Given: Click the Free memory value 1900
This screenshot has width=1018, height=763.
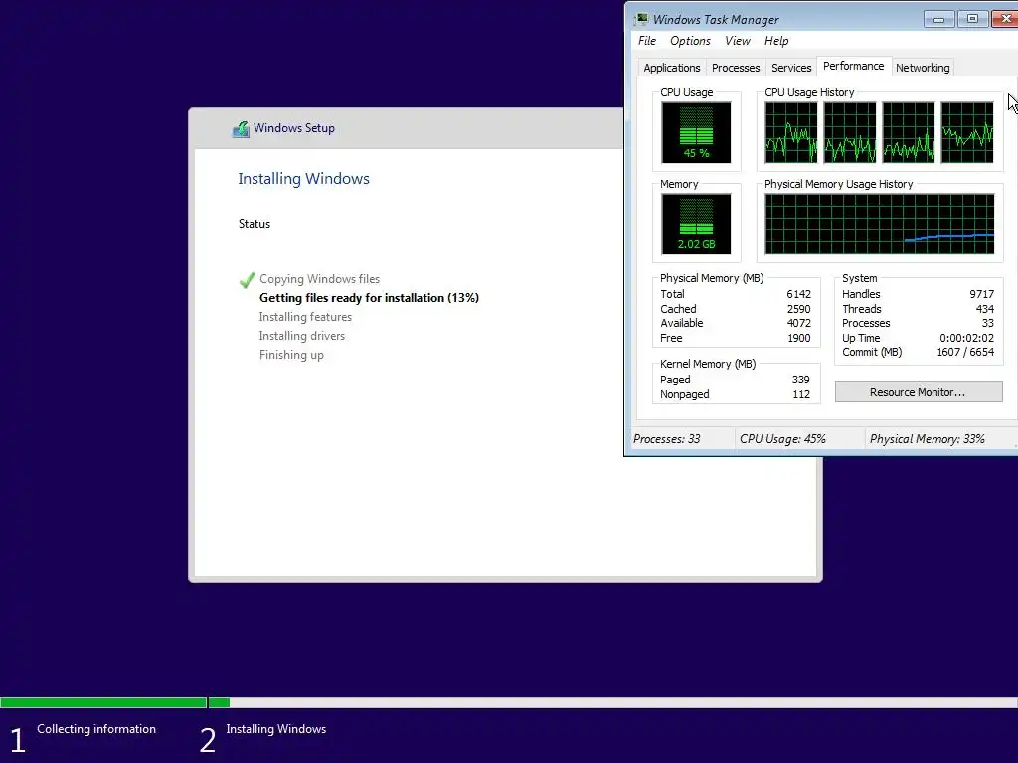Looking at the screenshot, I should [x=798, y=338].
